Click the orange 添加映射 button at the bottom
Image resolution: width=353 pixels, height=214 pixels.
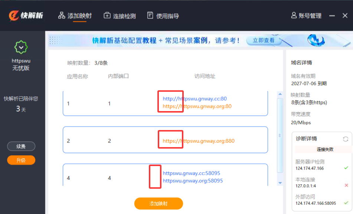(158, 204)
